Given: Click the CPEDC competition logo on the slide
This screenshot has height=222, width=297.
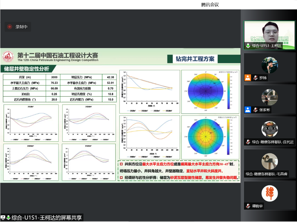Looking at the screenshot, I should pyautogui.click(x=9, y=56).
